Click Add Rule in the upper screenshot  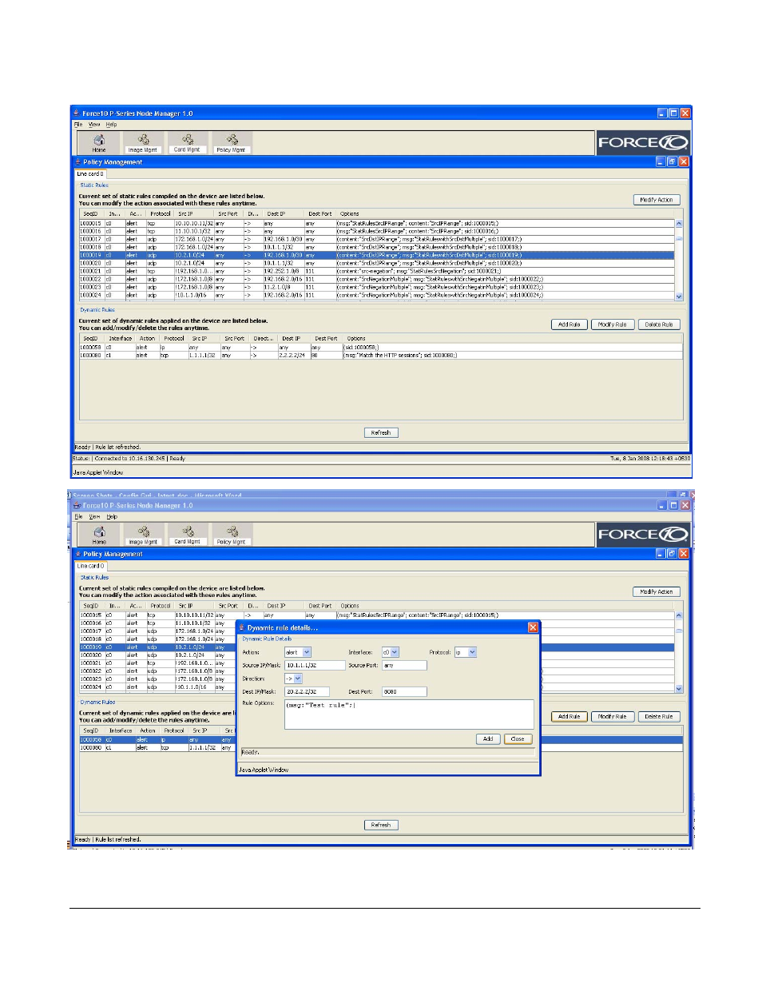pyautogui.click(x=569, y=324)
